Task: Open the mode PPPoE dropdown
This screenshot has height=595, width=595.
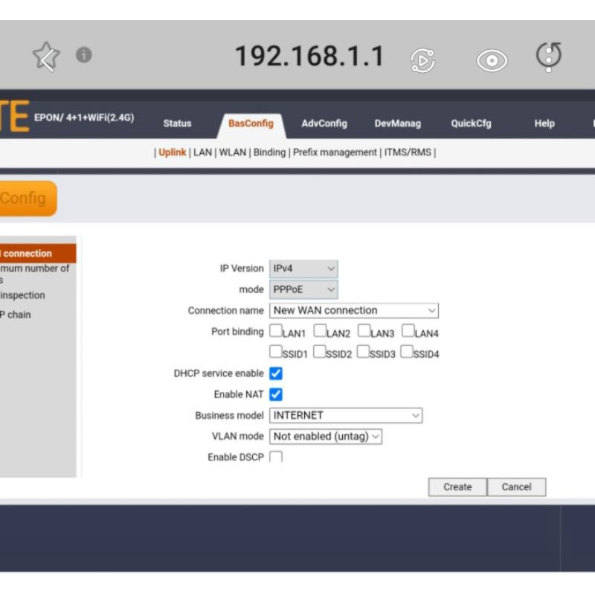Action: pyautogui.click(x=303, y=289)
